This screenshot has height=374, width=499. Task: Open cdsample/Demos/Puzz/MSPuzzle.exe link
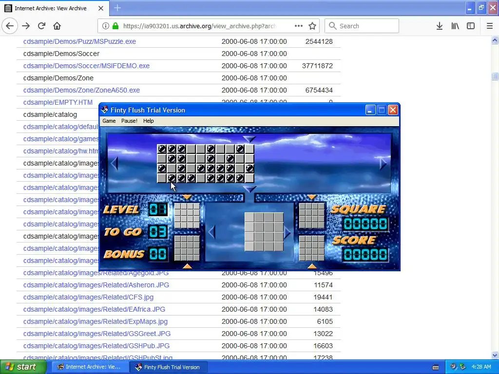79,42
